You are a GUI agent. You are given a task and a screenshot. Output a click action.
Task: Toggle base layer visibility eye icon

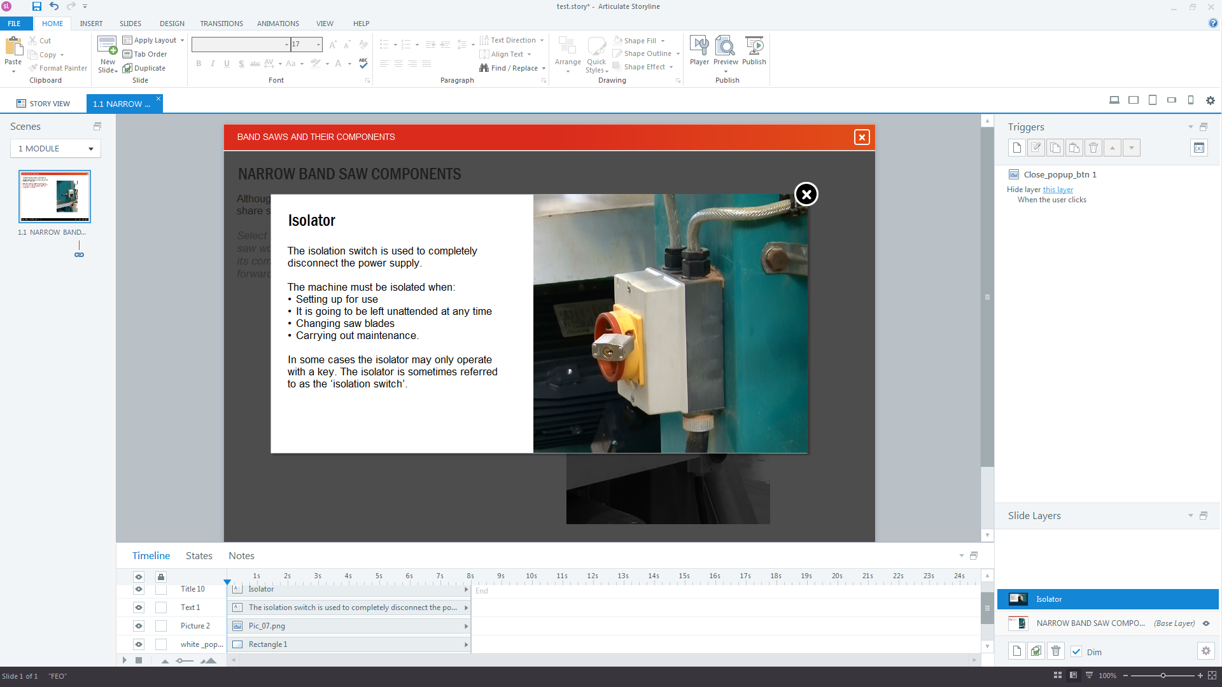(1205, 623)
